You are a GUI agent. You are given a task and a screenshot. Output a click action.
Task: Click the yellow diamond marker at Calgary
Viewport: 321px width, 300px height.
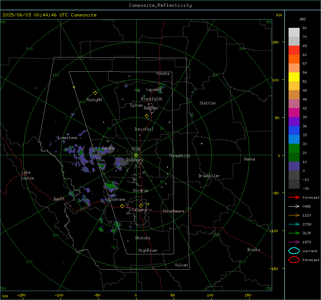point(141,205)
